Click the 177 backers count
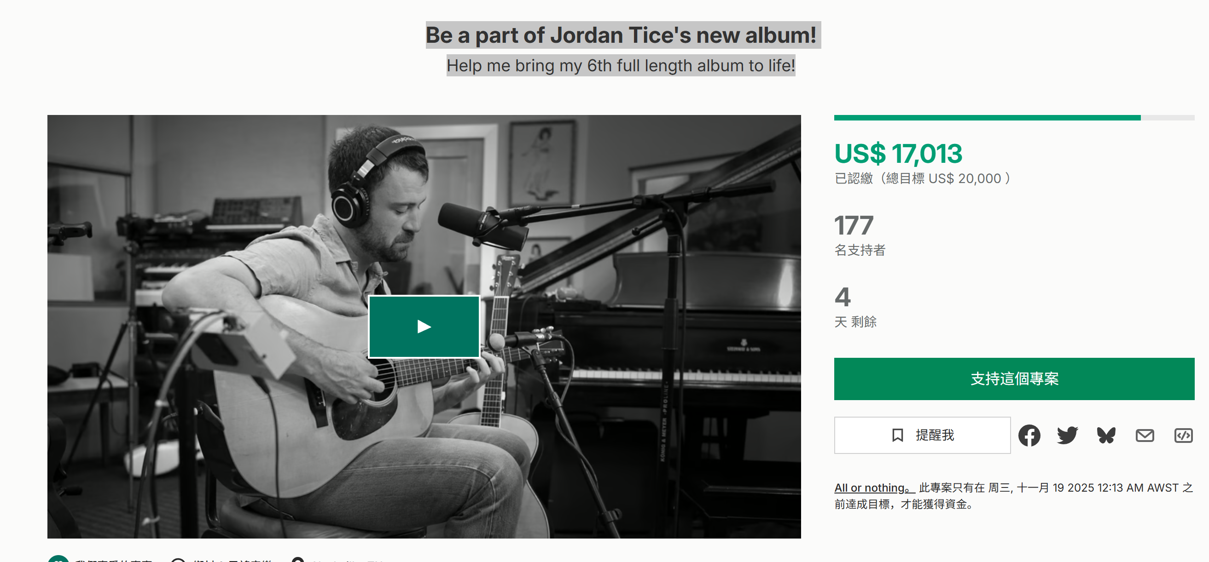 853,225
